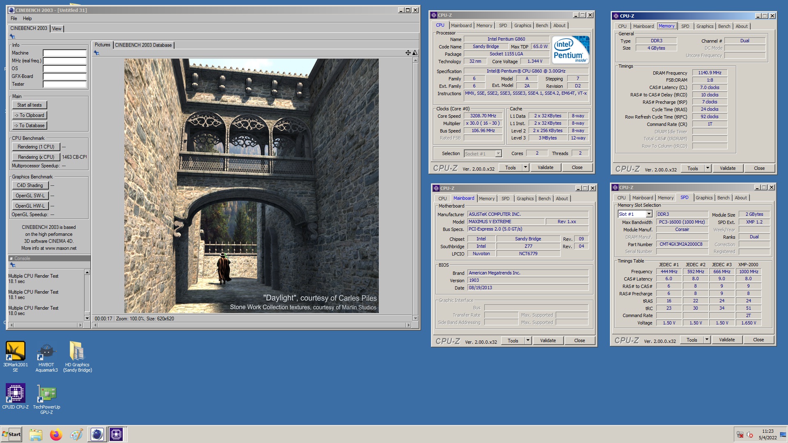The width and height of the screenshot is (788, 443).
Task: Click GFX-Board input field
Action: [x=65, y=76]
